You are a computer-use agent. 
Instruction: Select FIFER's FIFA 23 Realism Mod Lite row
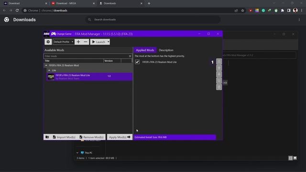pos(89,76)
